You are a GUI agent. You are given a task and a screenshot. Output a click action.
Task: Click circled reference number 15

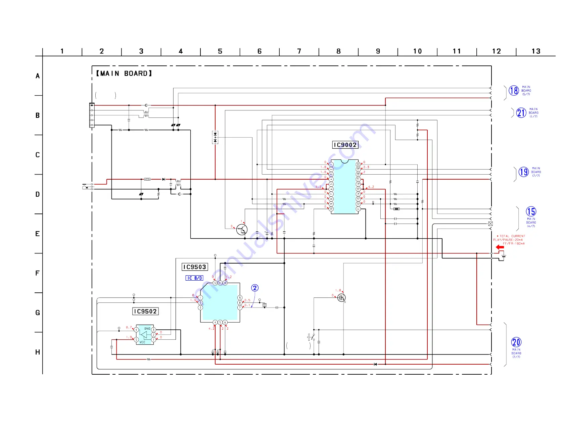(x=531, y=211)
